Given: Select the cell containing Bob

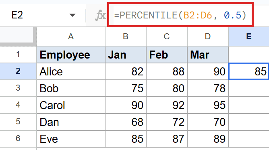Looking at the screenshot, I should pos(71,88).
